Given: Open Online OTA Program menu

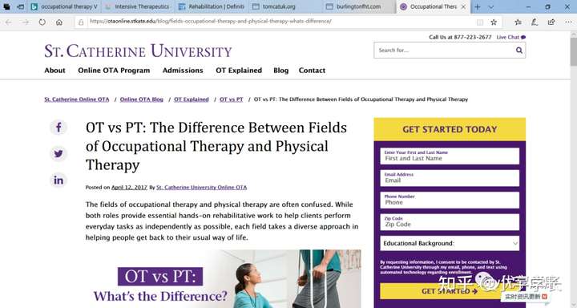Looking at the screenshot, I should [x=114, y=71].
